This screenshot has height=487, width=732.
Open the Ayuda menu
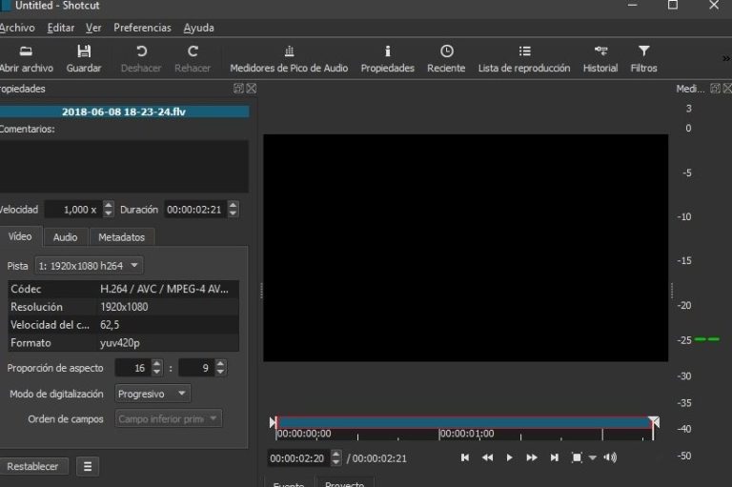click(199, 28)
